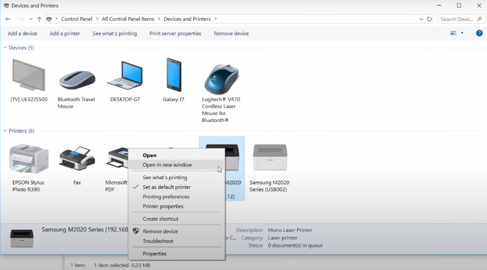Click the search magnifier icon
The height and width of the screenshot is (270, 487).
click(x=480, y=19)
